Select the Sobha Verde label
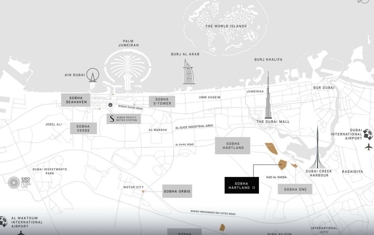This screenshot has width=374, height=235. (83, 128)
